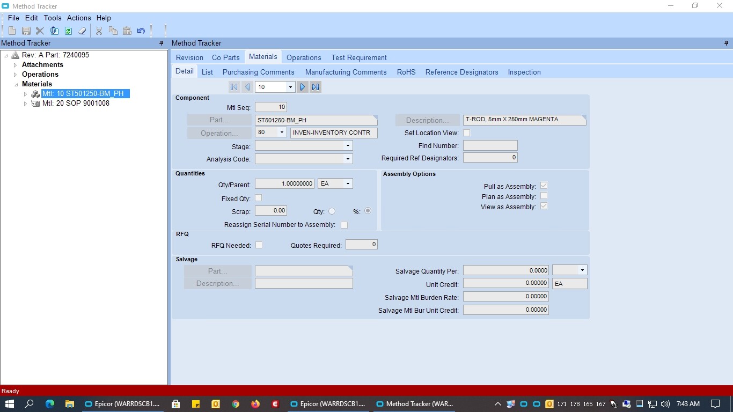Image resolution: width=733 pixels, height=412 pixels.
Task: Open the Actions menu
Action: click(79, 18)
